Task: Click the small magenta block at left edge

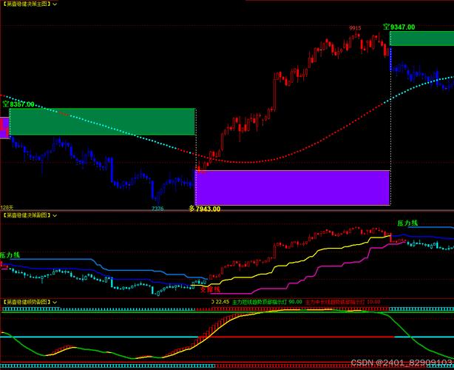Action: (4, 127)
